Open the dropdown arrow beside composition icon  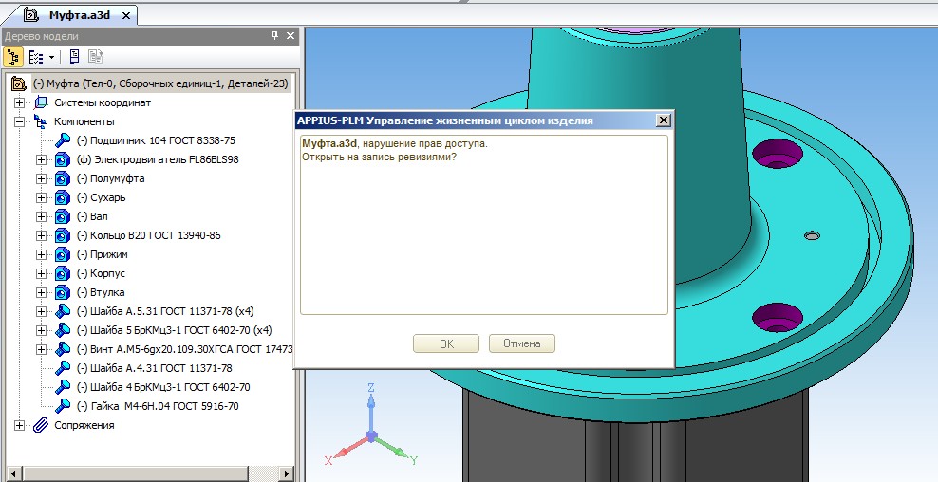tap(51, 57)
